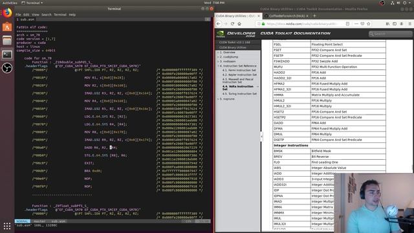
Task: Toggle Firefox reader view
Action: point(348,24)
